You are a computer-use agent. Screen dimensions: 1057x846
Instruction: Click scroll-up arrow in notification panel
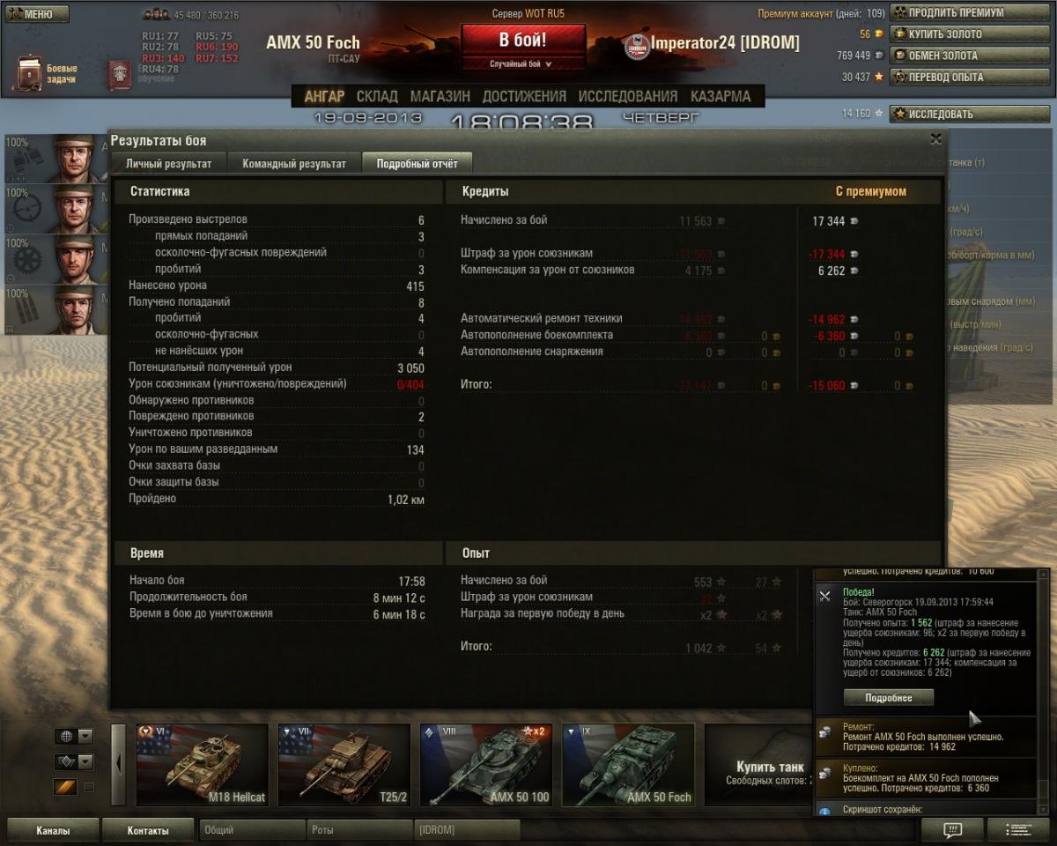[1044, 575]
